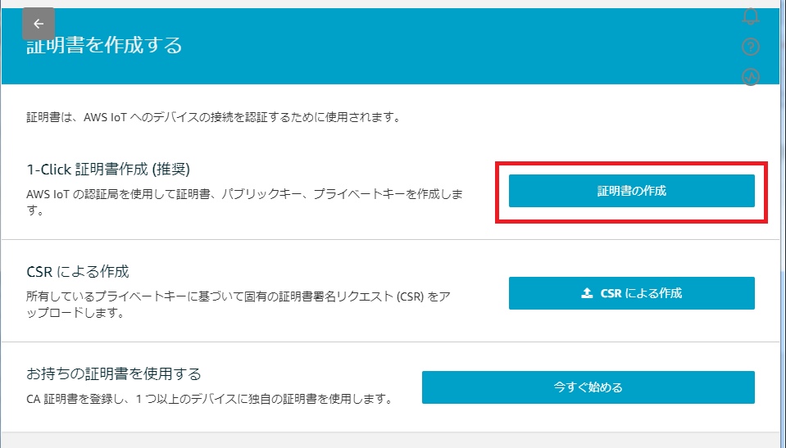Select the CSR による作成 section heading

click(78, 271)
